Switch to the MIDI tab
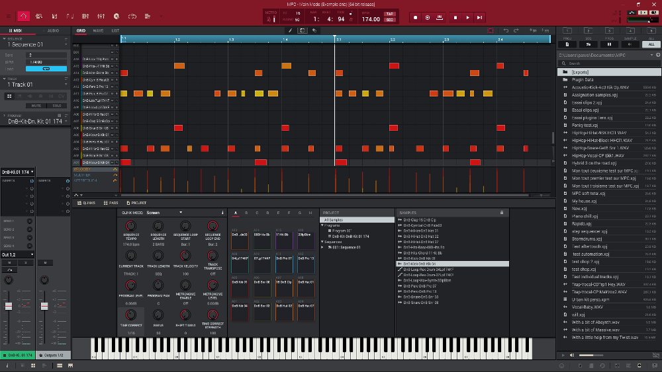The width and height of the screenshot is (662, 372). pos(16,31)
